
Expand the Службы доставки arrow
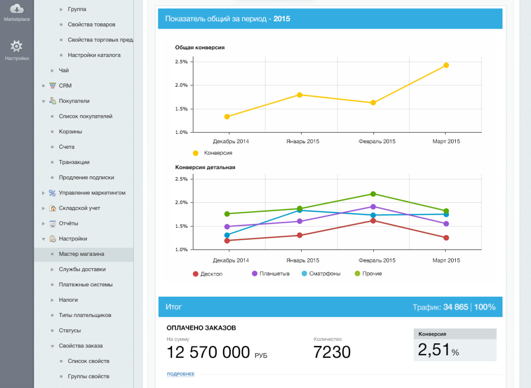[52, 269]
